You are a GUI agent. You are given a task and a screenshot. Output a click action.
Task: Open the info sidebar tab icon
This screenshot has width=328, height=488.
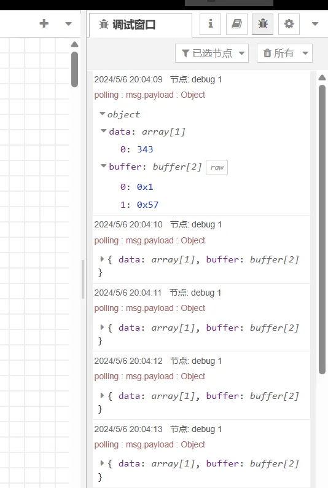pyautogui.click(x=211, y=24)
